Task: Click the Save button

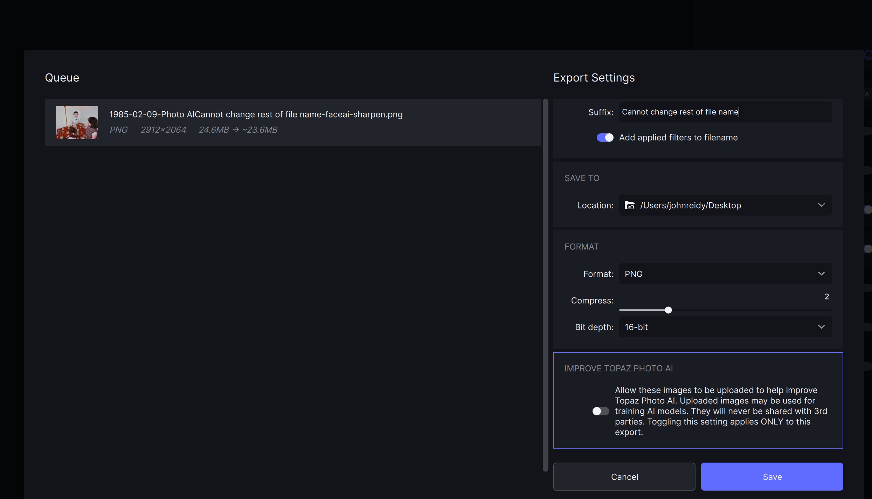Action: click(x=772, y=477)
